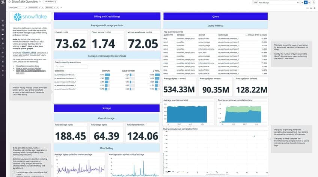Open dashboard settings gear icon
318x177 pixels.
(x=315, y=8)
